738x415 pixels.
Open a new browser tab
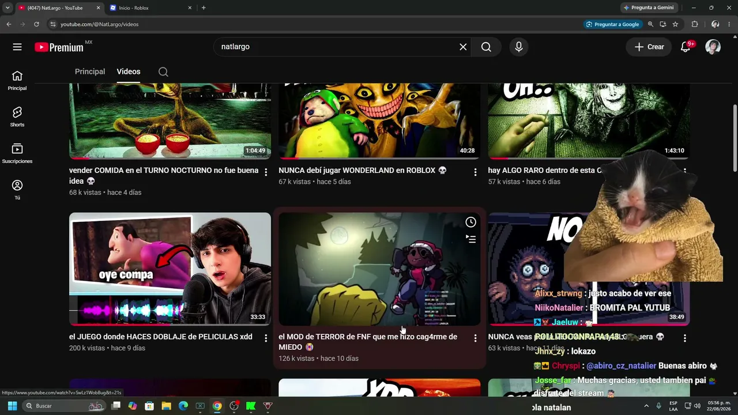(x=204, y=8)
